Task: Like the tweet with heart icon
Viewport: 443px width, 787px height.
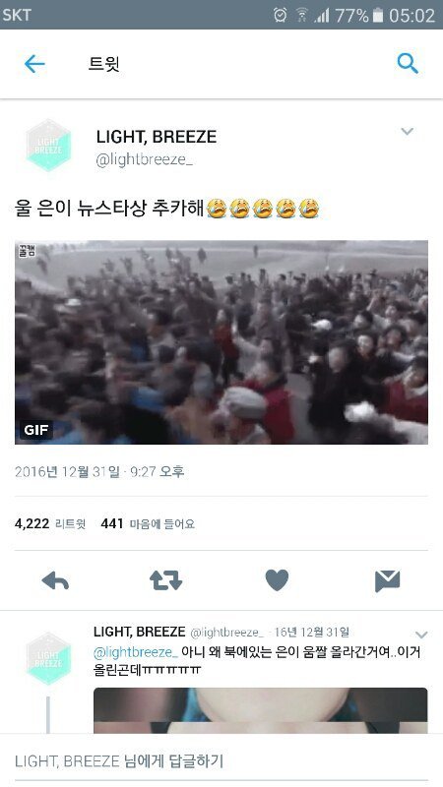Action: point(277,580)
